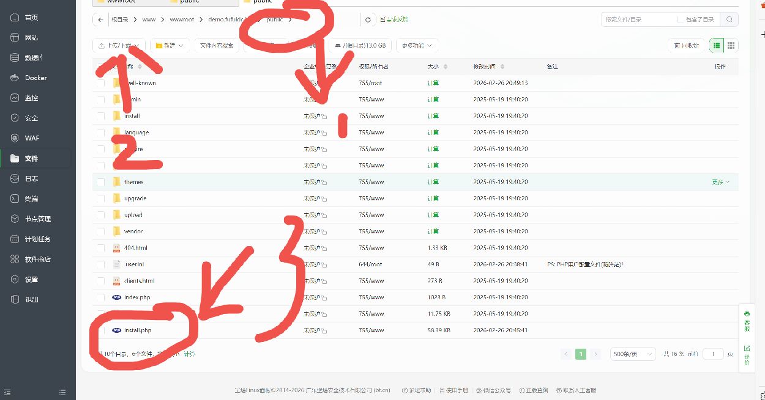Viewport: 765px width, 400px height.
Task: Select the 404.html row checkbox
Action: pos(100,248)
